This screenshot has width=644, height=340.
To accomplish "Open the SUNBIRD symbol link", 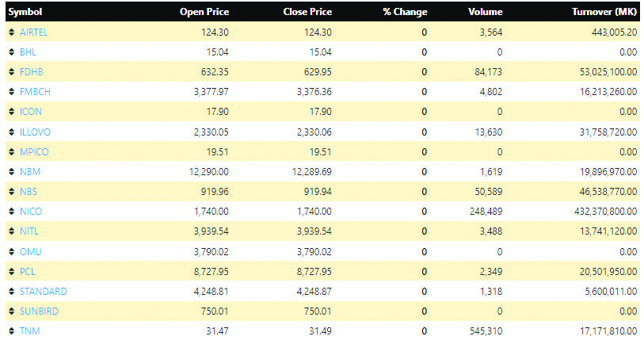I will pyautogui.click(x=40, y=311).
